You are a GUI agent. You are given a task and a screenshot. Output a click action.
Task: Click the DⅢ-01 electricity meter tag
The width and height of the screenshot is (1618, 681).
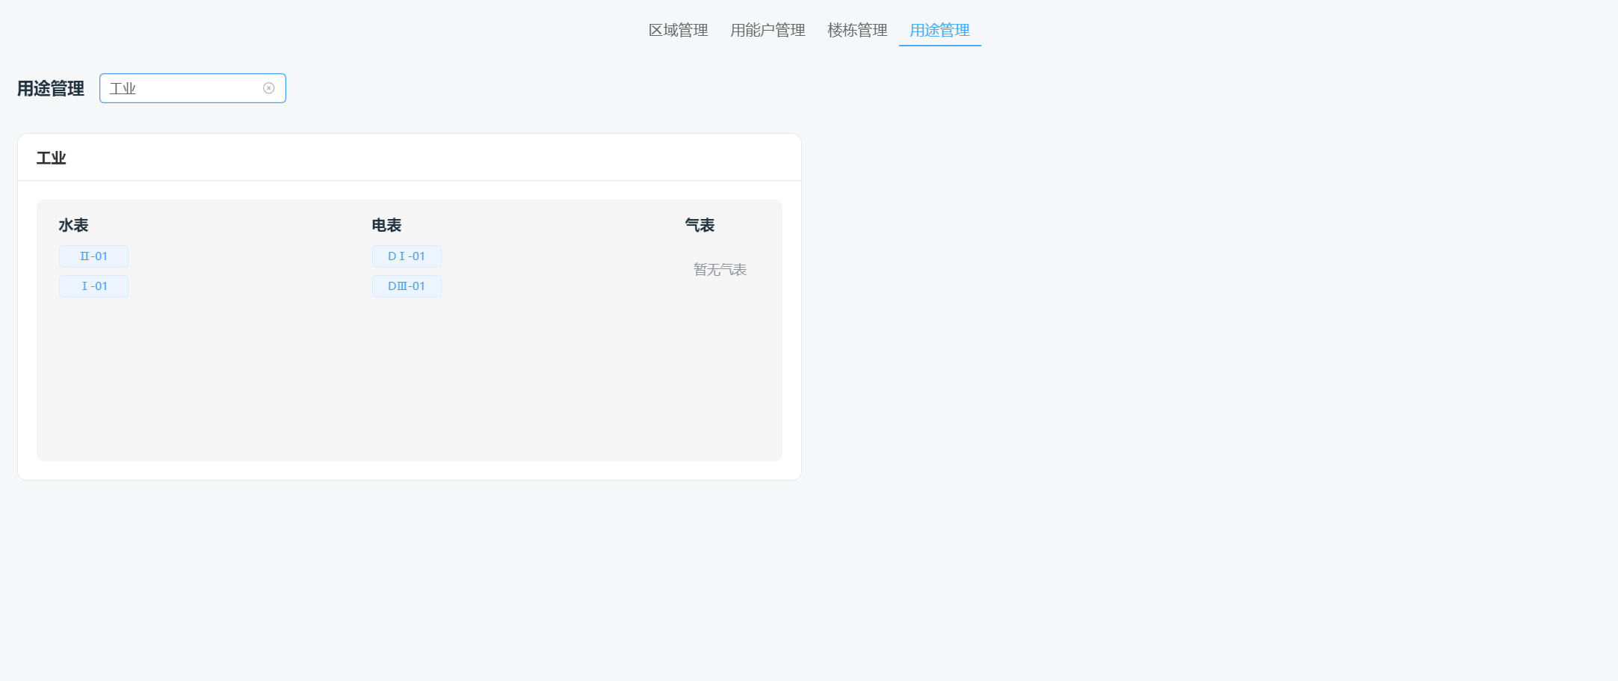(x=406, y=286)
